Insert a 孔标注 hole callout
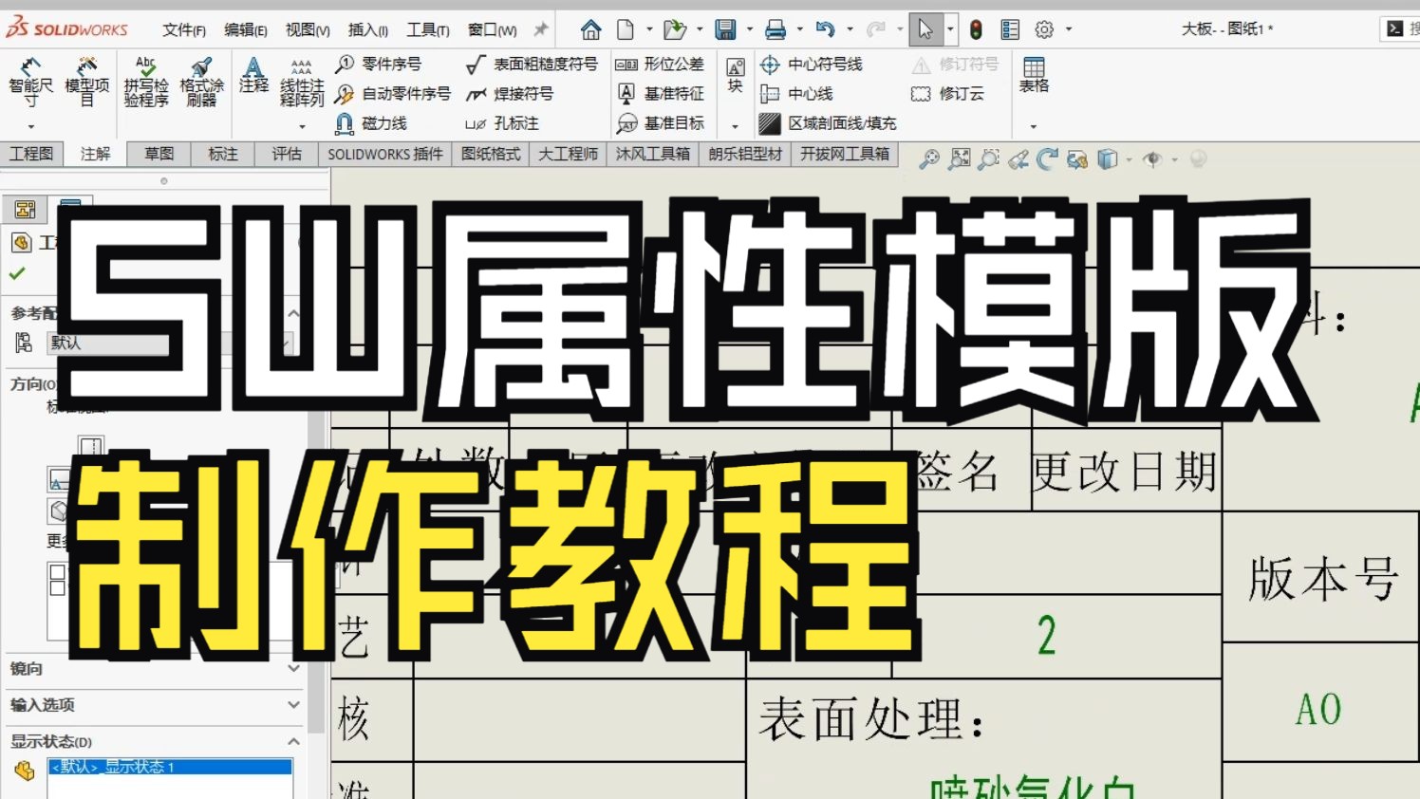Image resolution: width=1420 pixels, height=799 pixels. click(510, 123)
